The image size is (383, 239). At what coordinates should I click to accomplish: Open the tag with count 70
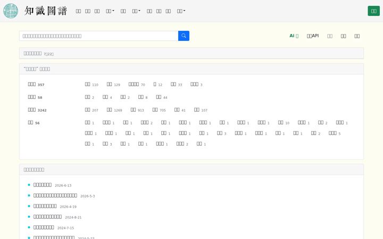[137, 84]
